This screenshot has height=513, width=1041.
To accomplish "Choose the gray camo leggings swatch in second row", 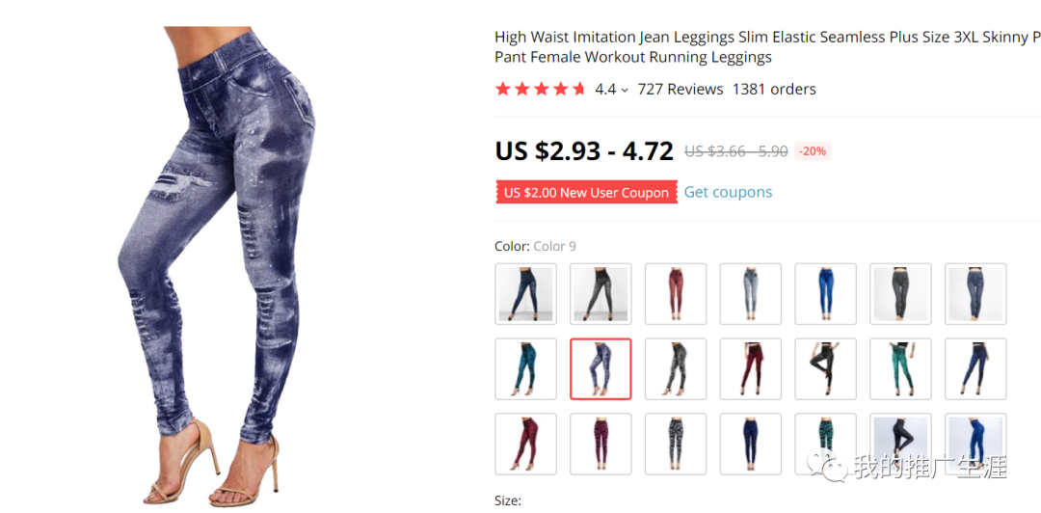I will pos(675,368).
